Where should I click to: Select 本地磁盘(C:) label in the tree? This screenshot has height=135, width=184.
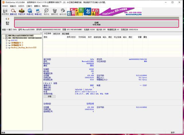[x=17, y=43]
